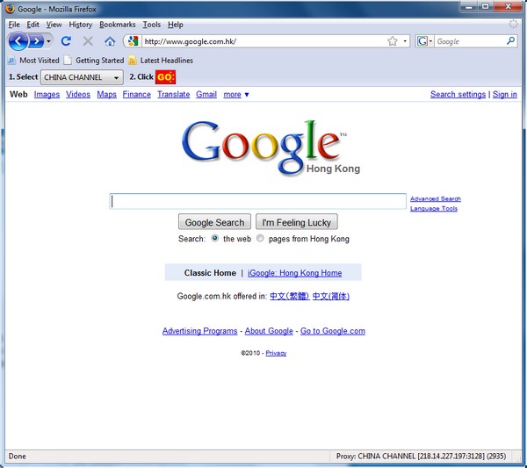Open Latest Headlines RSS feed bookmark

pyautogui.click(x=161, y=61)
